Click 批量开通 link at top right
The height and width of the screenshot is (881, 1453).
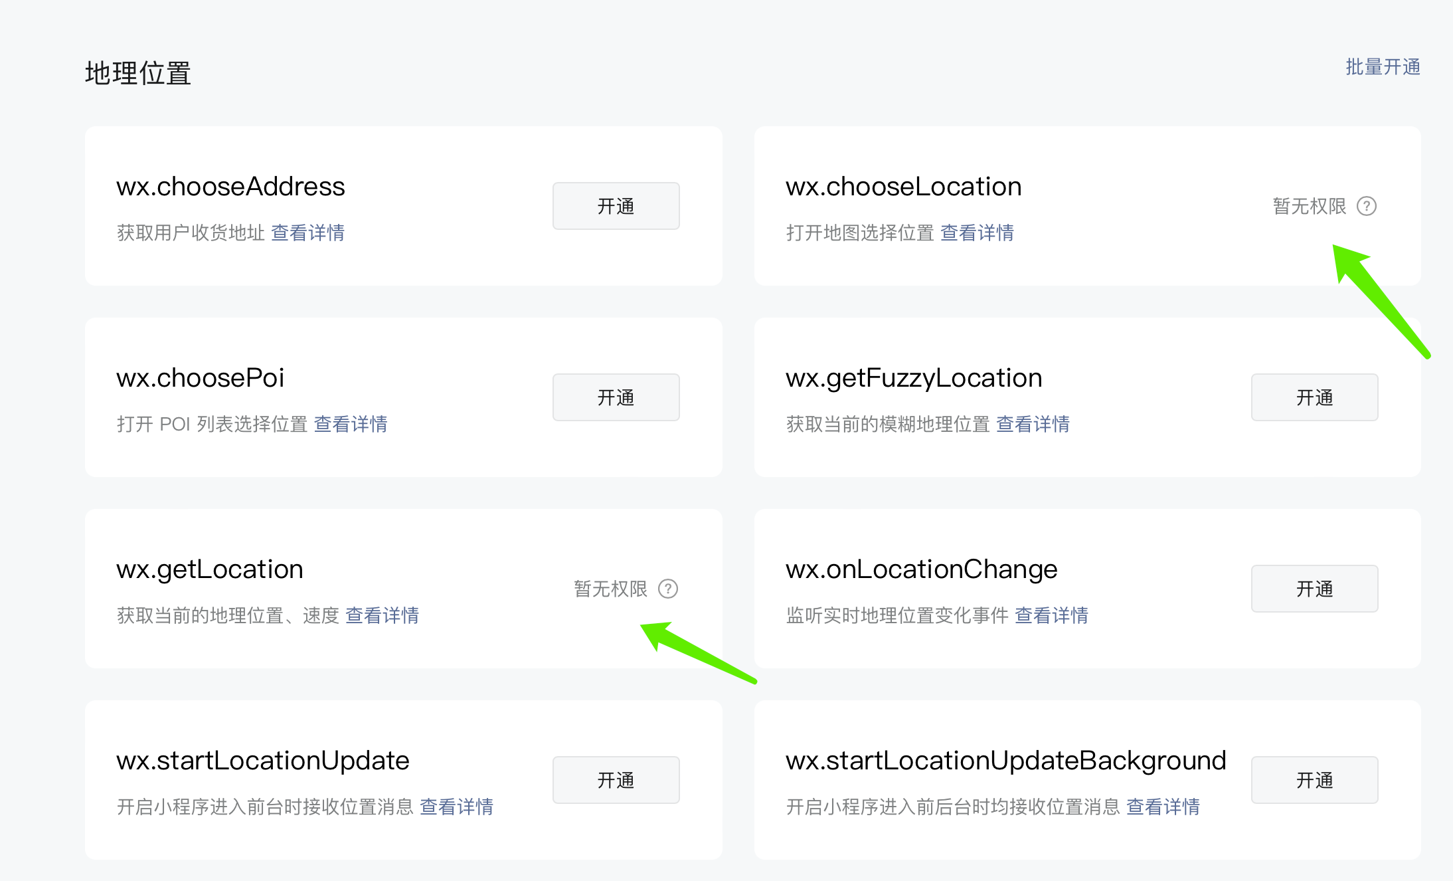1383,67
